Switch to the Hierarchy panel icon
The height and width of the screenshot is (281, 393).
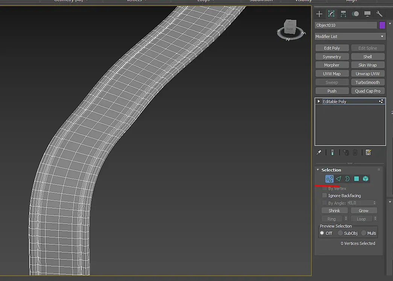(343, 14)
